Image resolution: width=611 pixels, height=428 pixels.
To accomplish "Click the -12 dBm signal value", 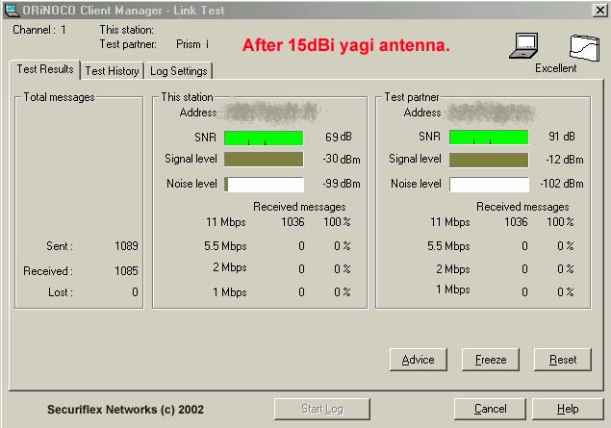I will tap(565, 160).
